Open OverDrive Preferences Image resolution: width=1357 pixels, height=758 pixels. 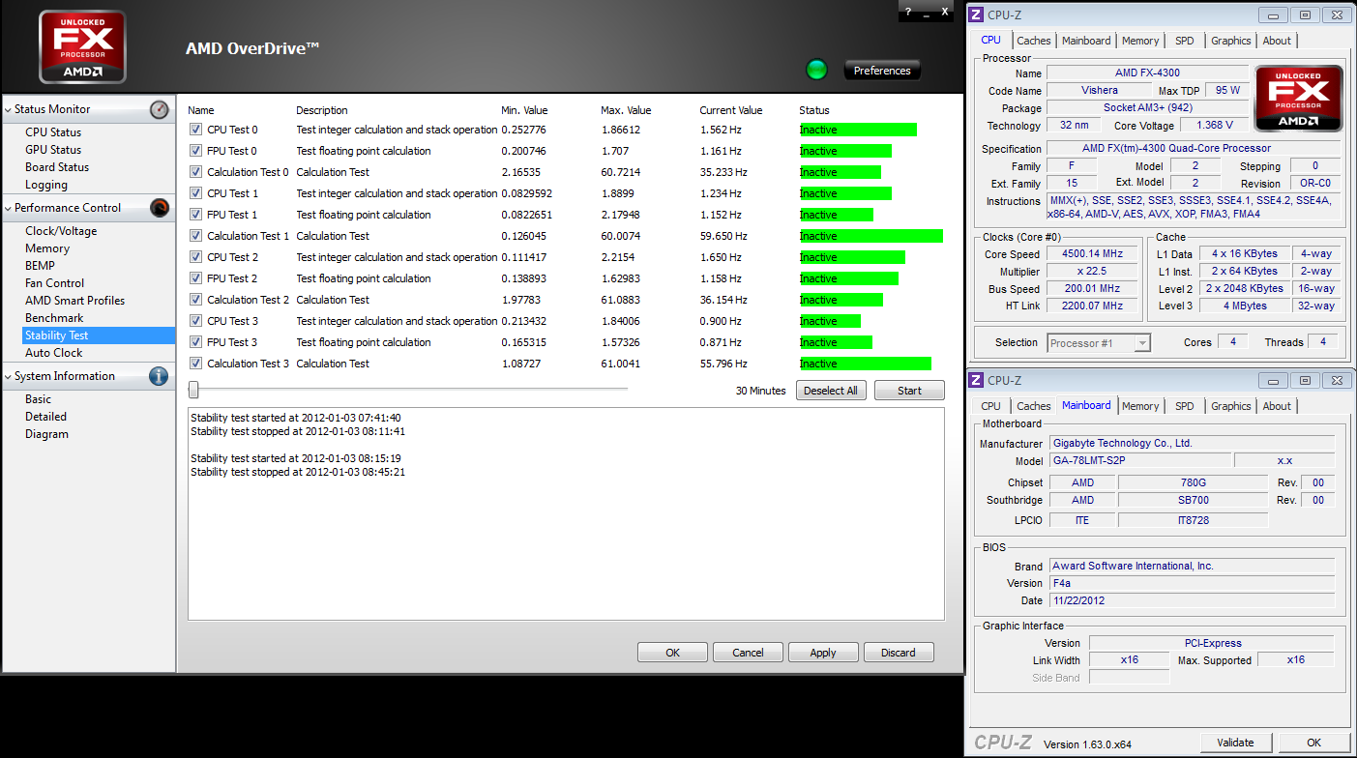pyautogui.click(x=882, y=71)
